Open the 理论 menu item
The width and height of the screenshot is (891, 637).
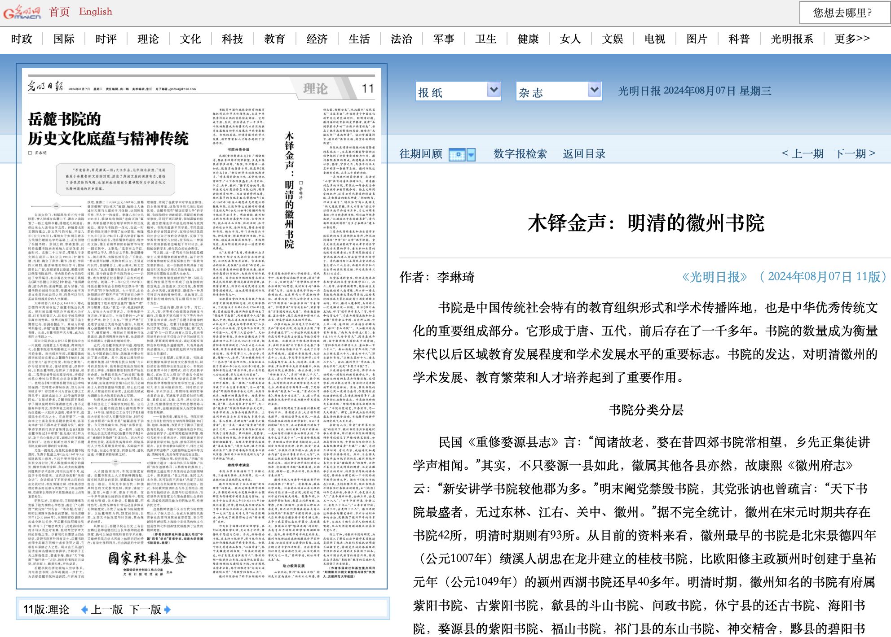click(148, 39)
